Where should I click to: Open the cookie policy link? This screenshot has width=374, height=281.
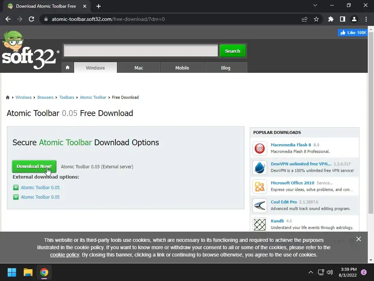point(64,255)
